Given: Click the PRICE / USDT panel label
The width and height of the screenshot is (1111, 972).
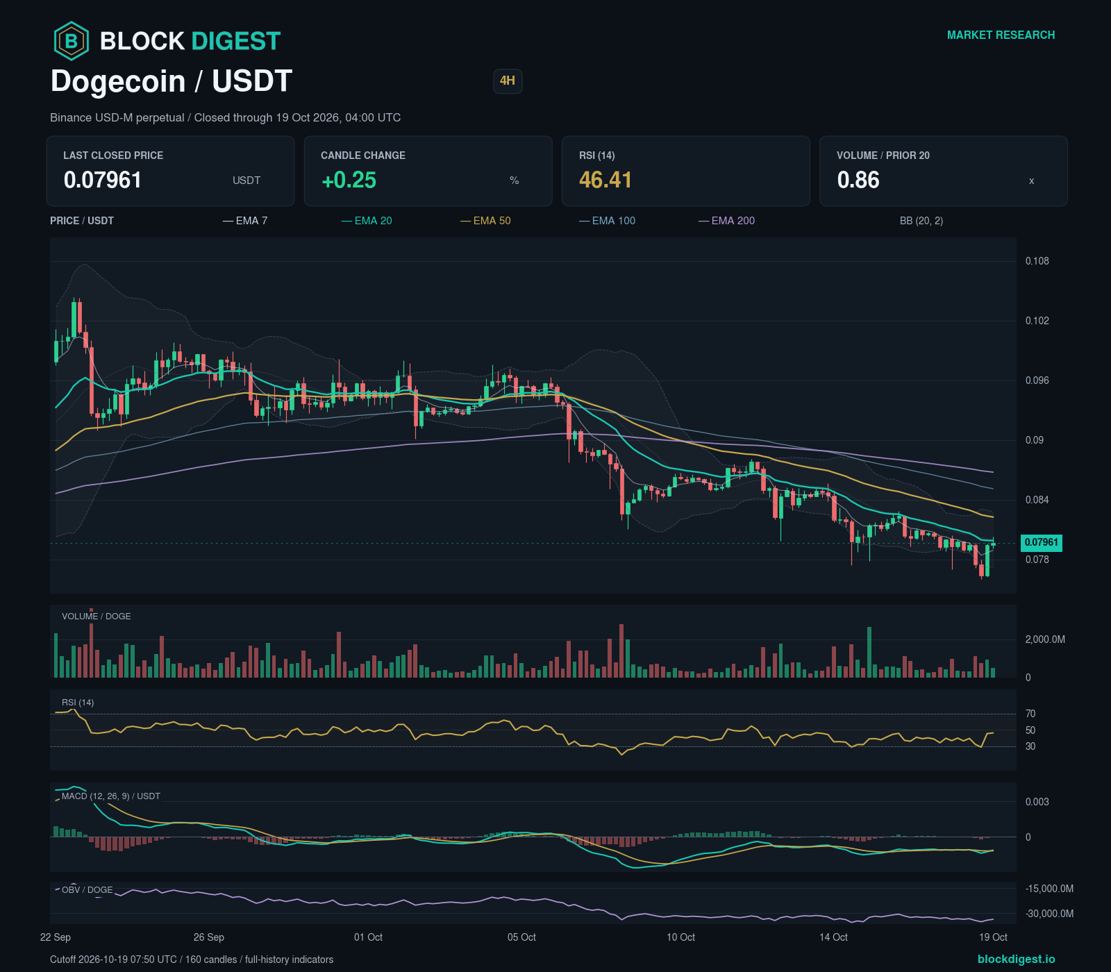Looking at the screenshot, I should coord(82,221).
